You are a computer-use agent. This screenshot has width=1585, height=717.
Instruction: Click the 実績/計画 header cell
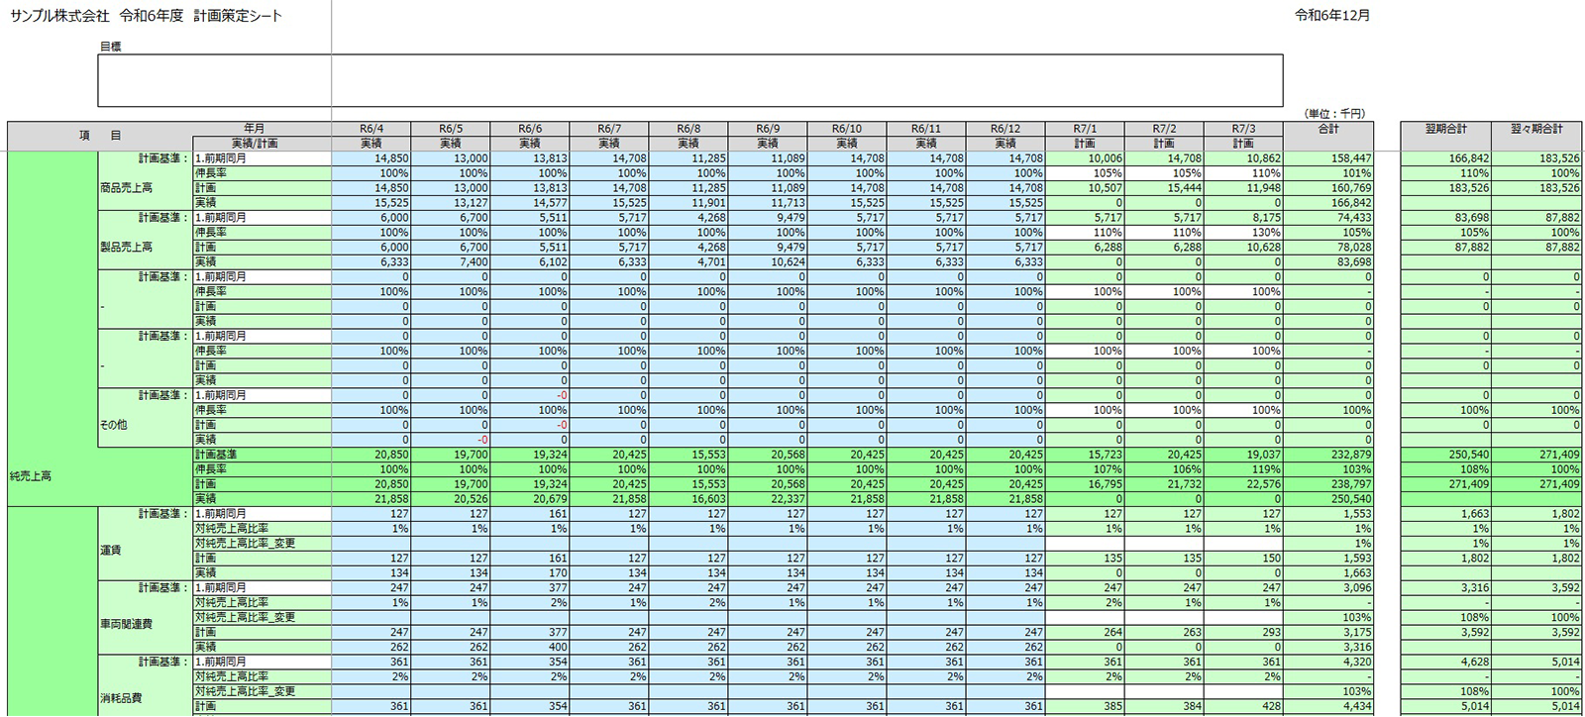pyautogui.click(x=254, y=144)
